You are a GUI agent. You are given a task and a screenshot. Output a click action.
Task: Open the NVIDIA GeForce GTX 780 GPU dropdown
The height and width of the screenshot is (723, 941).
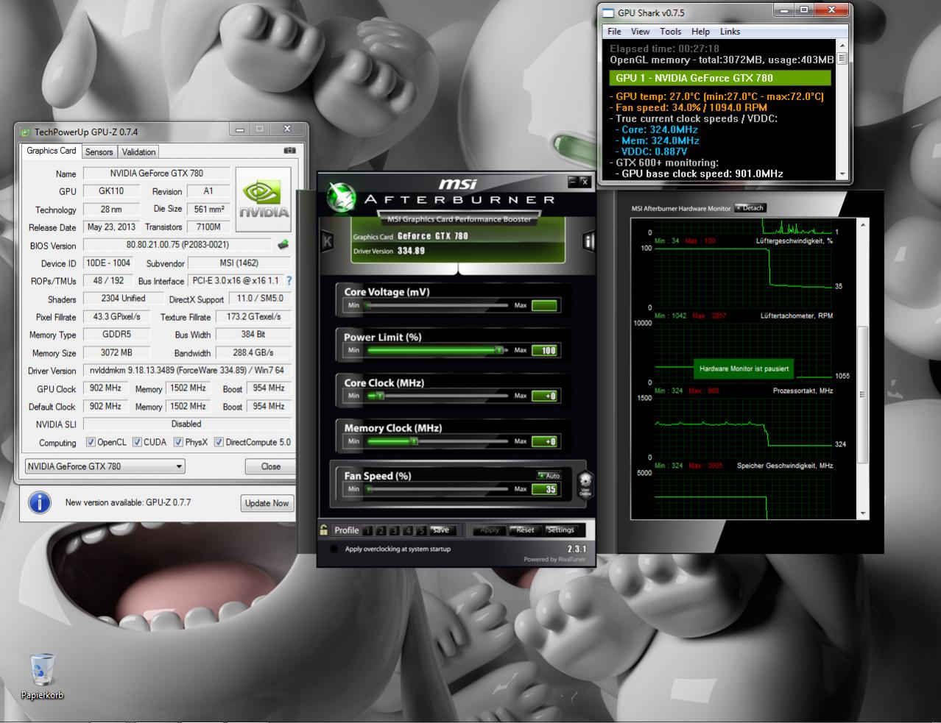pos(105,466)
